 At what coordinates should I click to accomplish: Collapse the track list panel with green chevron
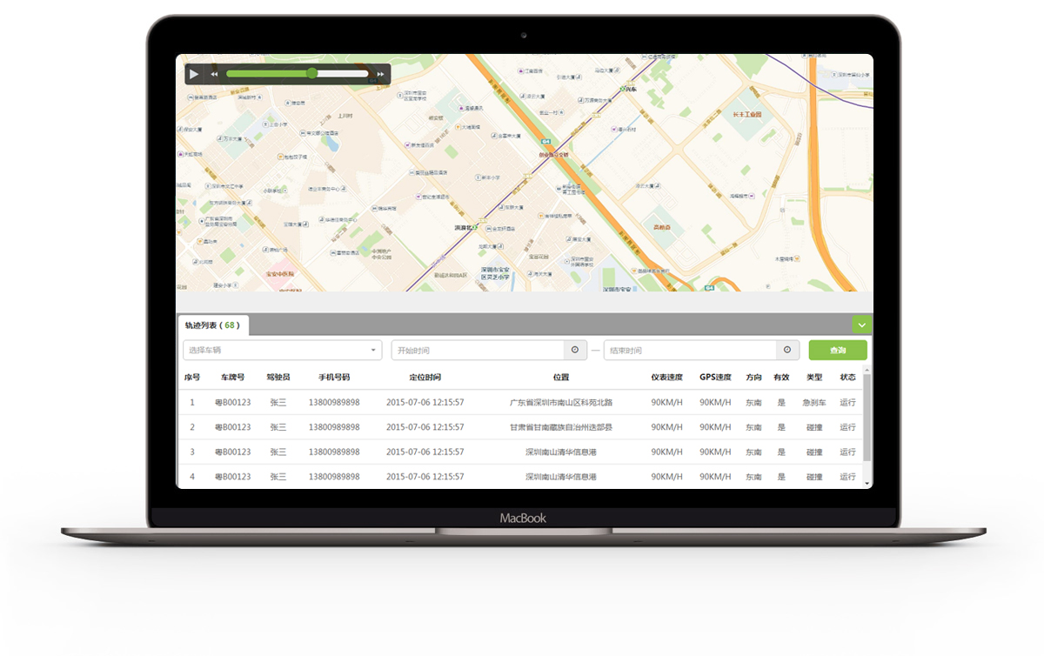point(861,325)
